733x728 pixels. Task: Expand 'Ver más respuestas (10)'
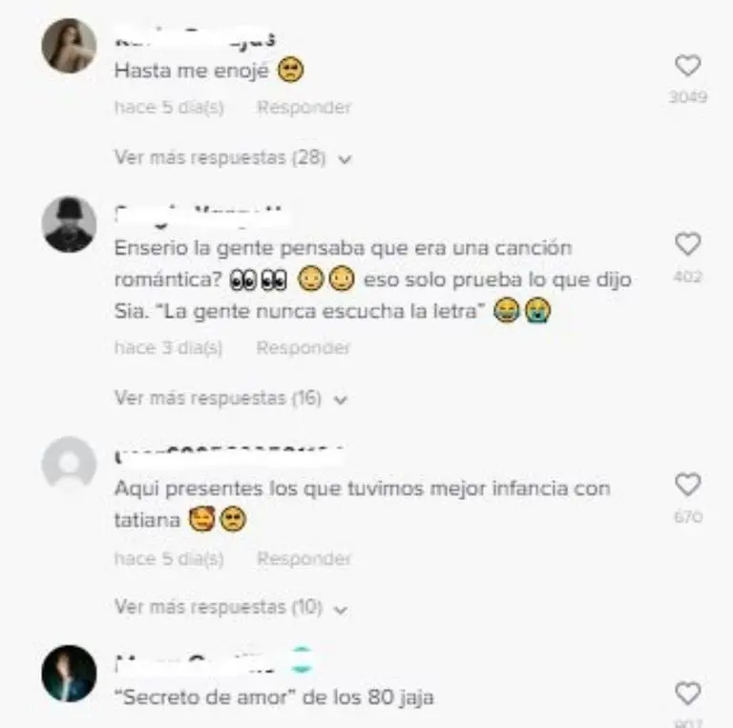pyautogui.click(x=231, y=608)
